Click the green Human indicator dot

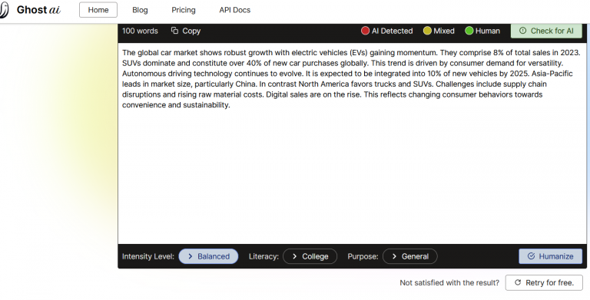(x=469, y=31)
